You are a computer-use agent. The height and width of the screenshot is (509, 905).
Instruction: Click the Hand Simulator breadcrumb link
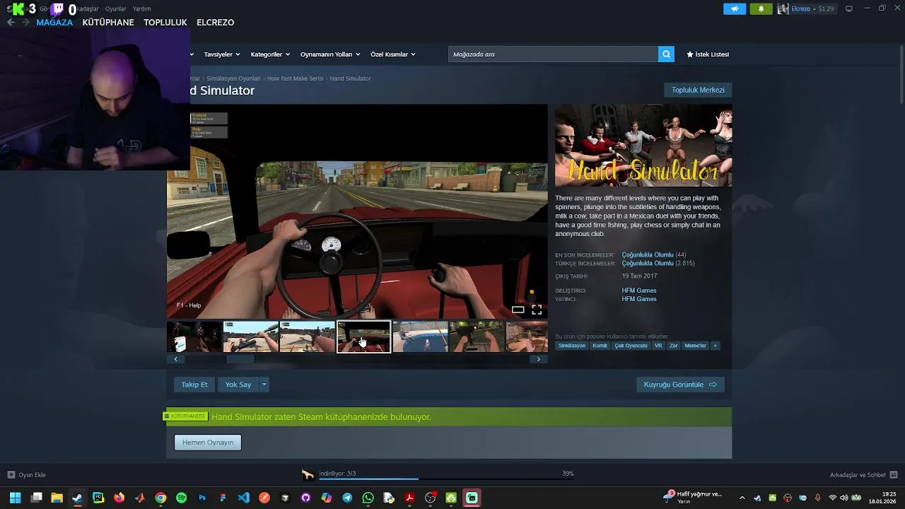[350, 78]
